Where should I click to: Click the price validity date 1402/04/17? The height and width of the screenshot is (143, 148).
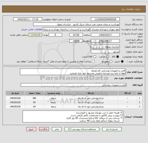click(x=105, y=41)
